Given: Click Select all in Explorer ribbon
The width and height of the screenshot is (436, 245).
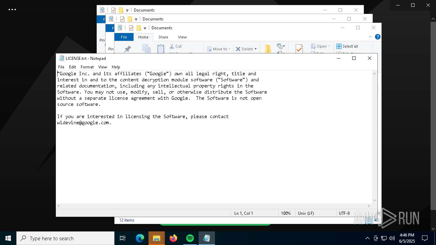Looking at the screenshot, I should (347, 46).
